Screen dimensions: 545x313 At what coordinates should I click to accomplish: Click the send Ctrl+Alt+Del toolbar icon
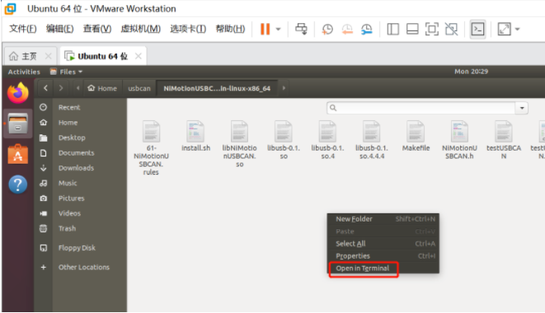pyautogui.click(x=301, y=29)
